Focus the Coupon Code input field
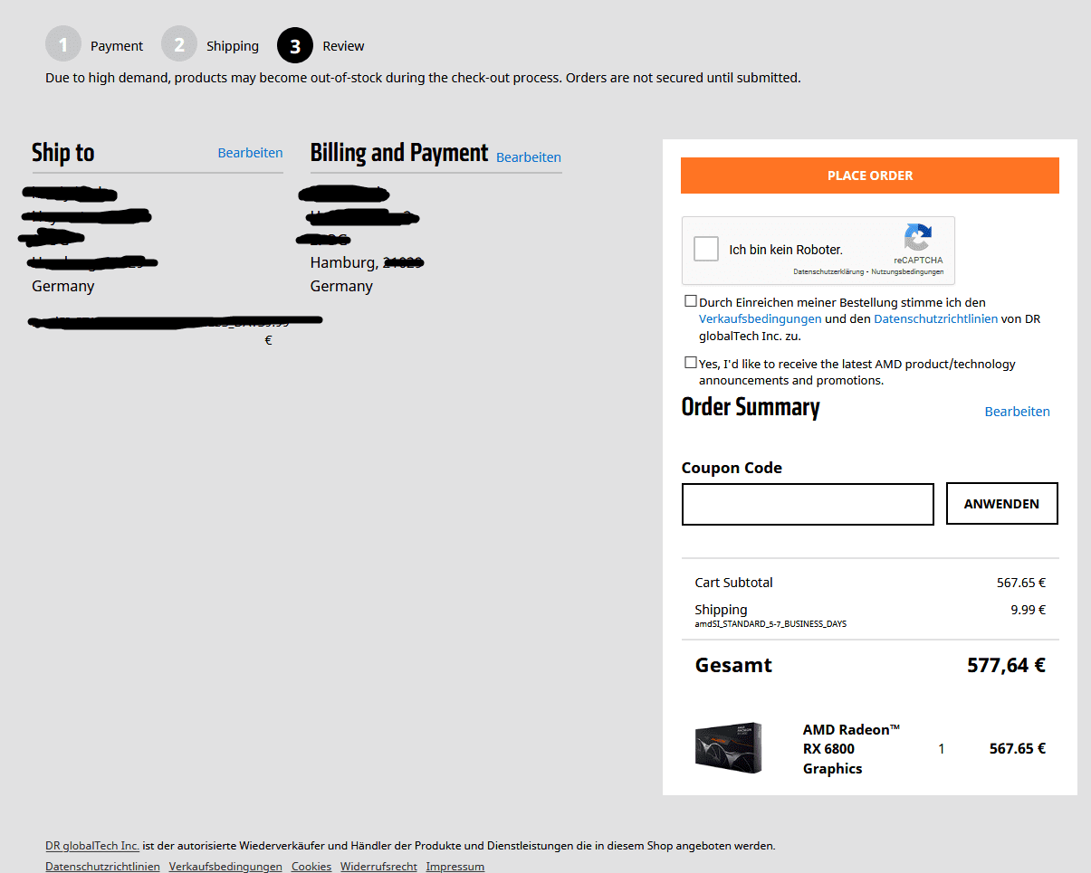Screen dimensions: 1091x873 [807, 504]
